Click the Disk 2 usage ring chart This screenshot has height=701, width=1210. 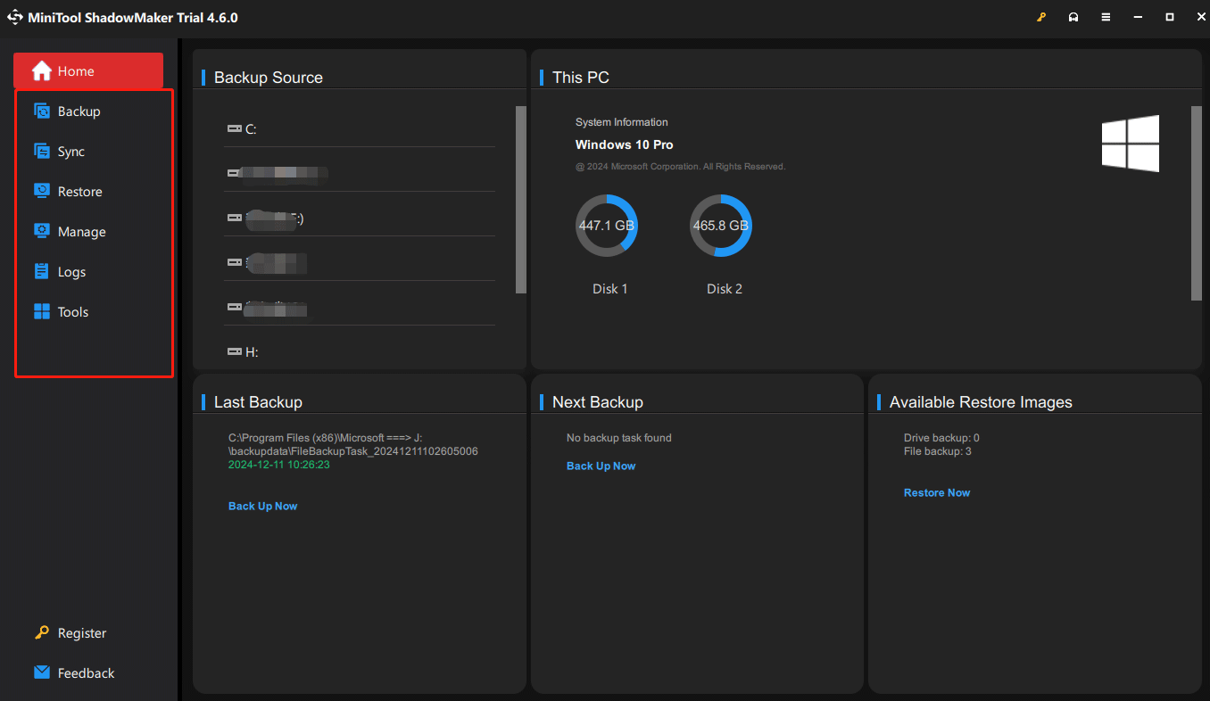click(x=720, y=226)
